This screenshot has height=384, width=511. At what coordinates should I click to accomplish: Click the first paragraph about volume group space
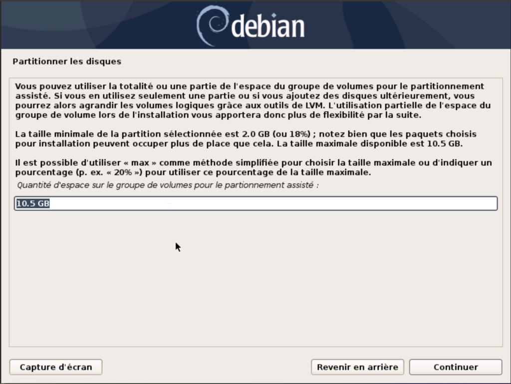(x=250, y=100)
